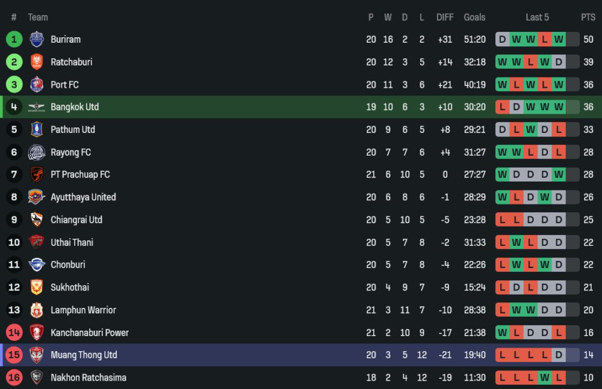
Task: Sort table by PTS column header
Action: (x=588, y=17)
